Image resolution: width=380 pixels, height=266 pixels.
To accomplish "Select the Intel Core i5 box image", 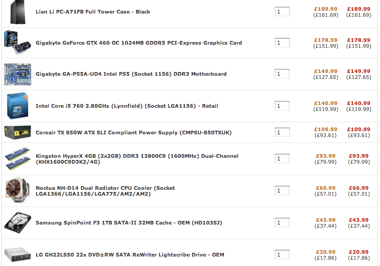I will pyautogui.click(x=18, y=106).
